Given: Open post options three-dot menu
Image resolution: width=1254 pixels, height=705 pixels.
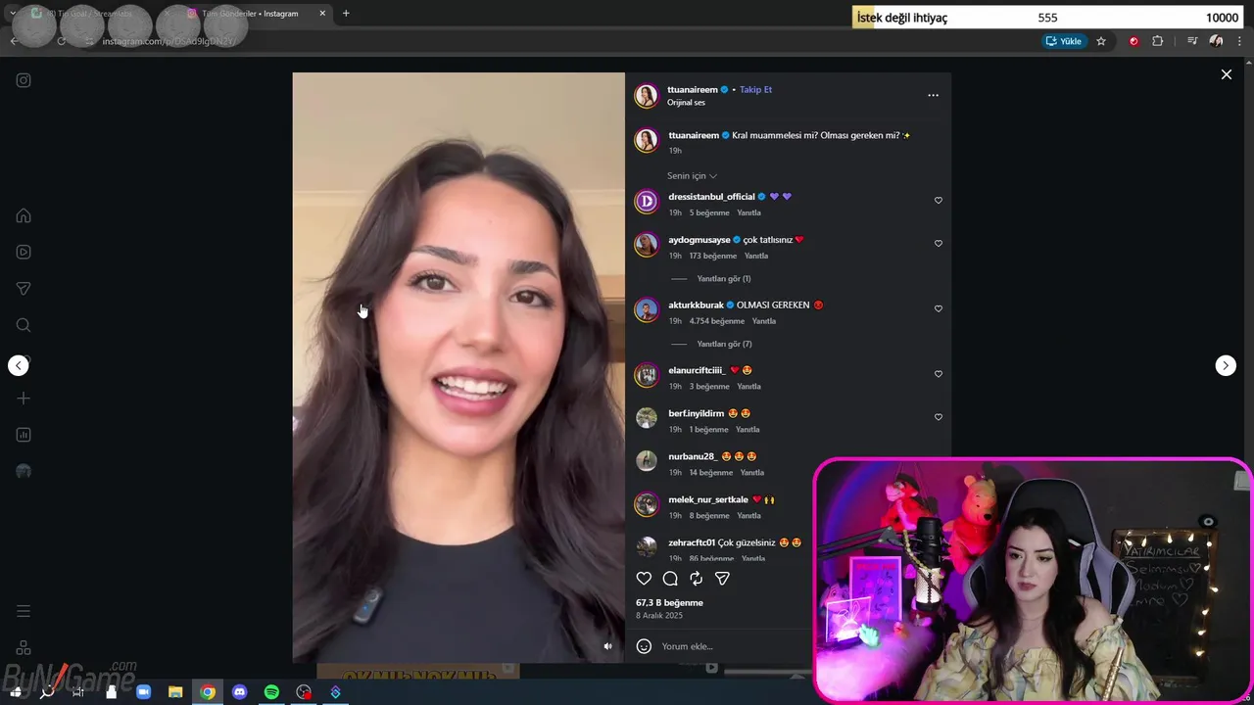Looking at the screenshot, I should click(933, 95).
